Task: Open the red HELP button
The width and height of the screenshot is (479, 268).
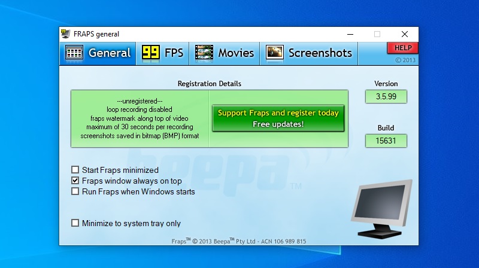Action: tap(402, 48)
